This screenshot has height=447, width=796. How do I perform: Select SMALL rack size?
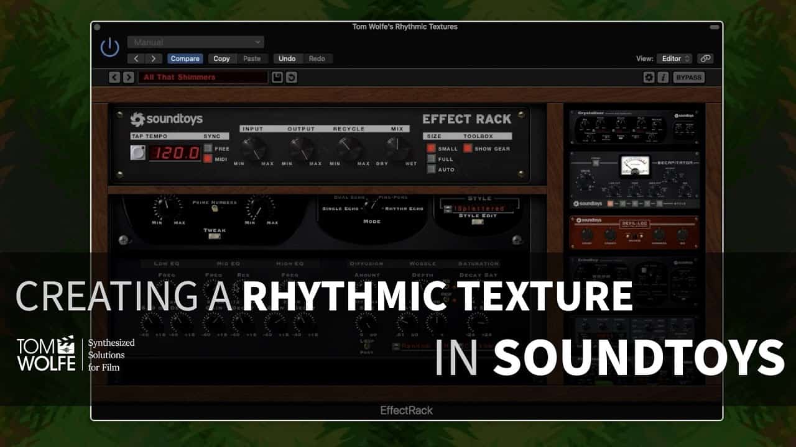(431, 148)
